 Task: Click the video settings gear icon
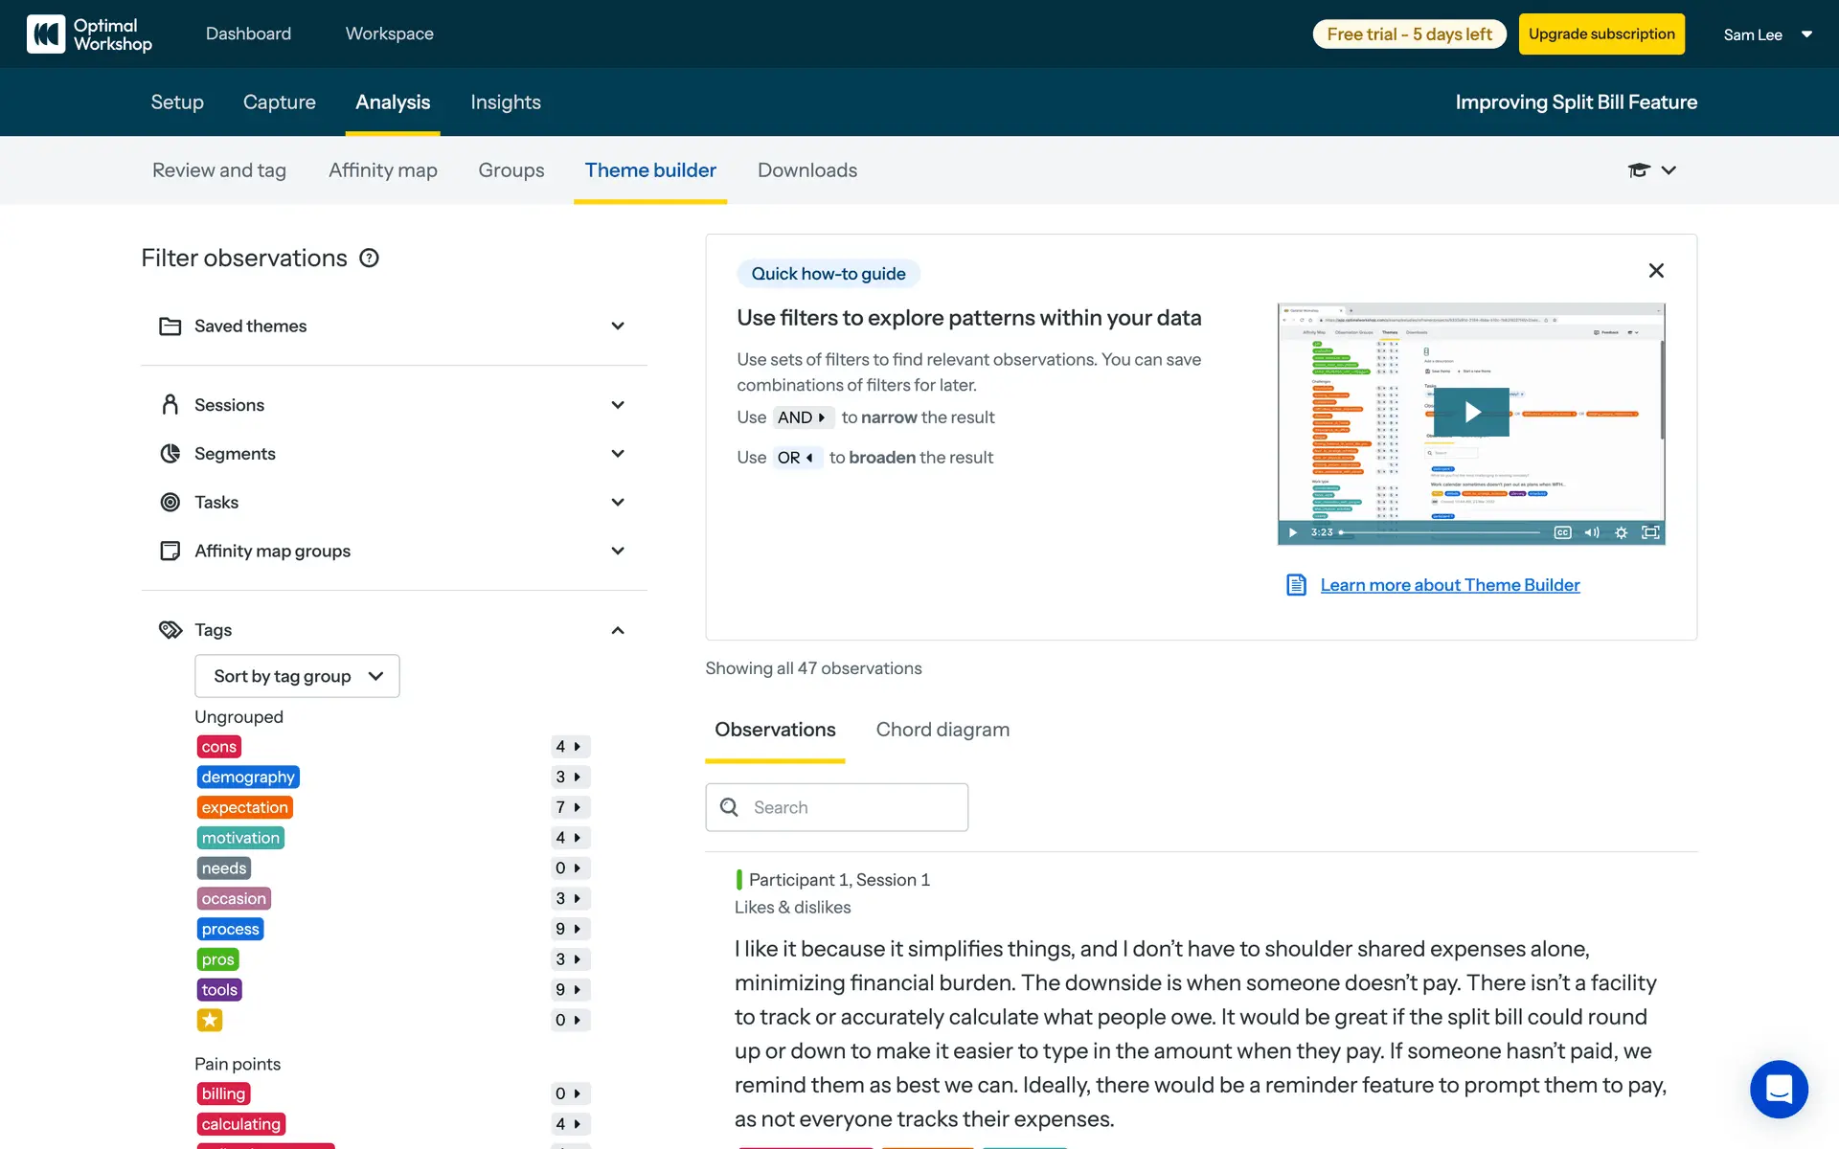tap(1621, 532)
